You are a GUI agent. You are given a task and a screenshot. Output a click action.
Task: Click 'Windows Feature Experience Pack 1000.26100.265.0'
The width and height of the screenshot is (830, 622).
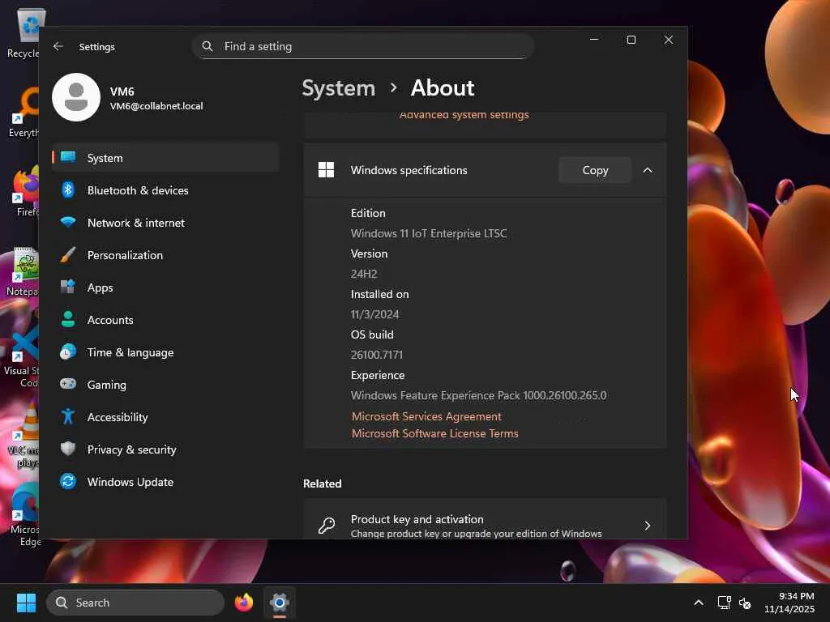coord(478,395)
